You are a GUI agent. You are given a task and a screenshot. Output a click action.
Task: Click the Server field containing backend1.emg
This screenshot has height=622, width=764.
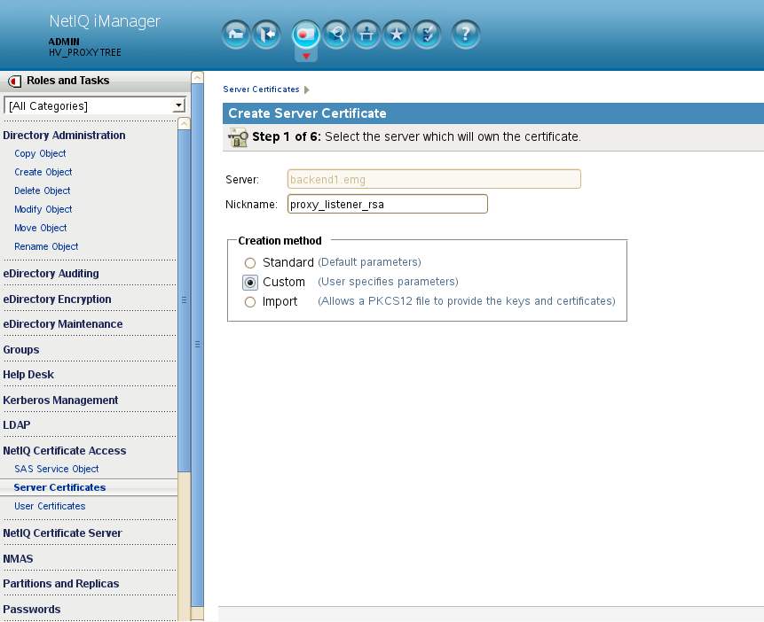[434, 179]
